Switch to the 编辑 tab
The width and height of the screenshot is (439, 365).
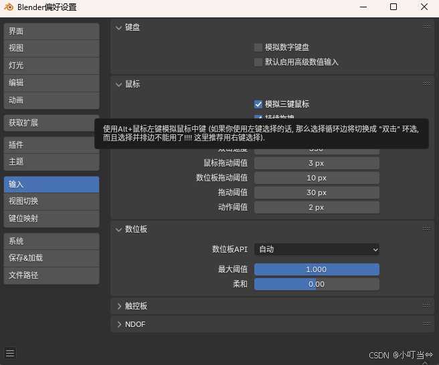[x=52, y=83]
